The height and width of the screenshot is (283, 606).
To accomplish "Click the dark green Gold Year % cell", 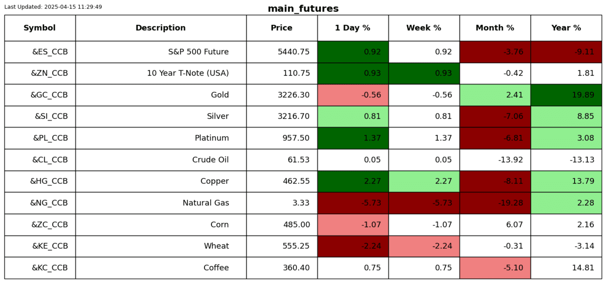I will pyautogui.click(x=566, y=95).
